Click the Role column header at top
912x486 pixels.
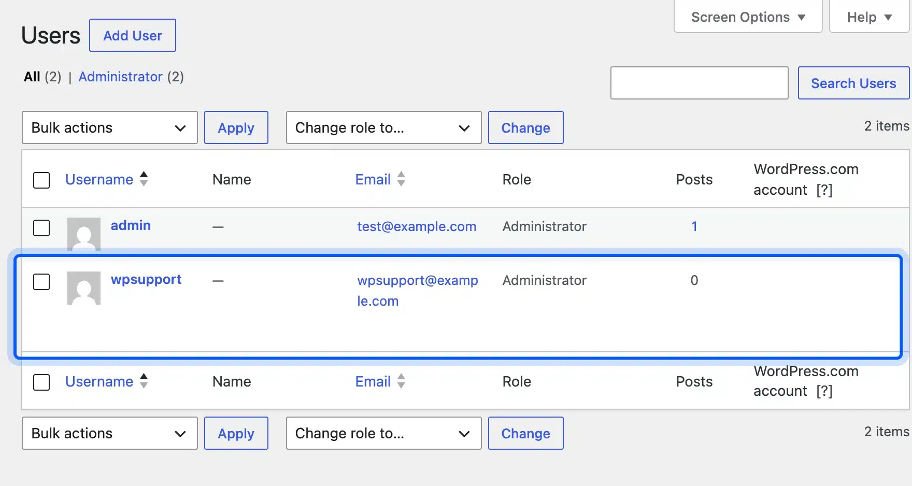(x=517, y=179)
